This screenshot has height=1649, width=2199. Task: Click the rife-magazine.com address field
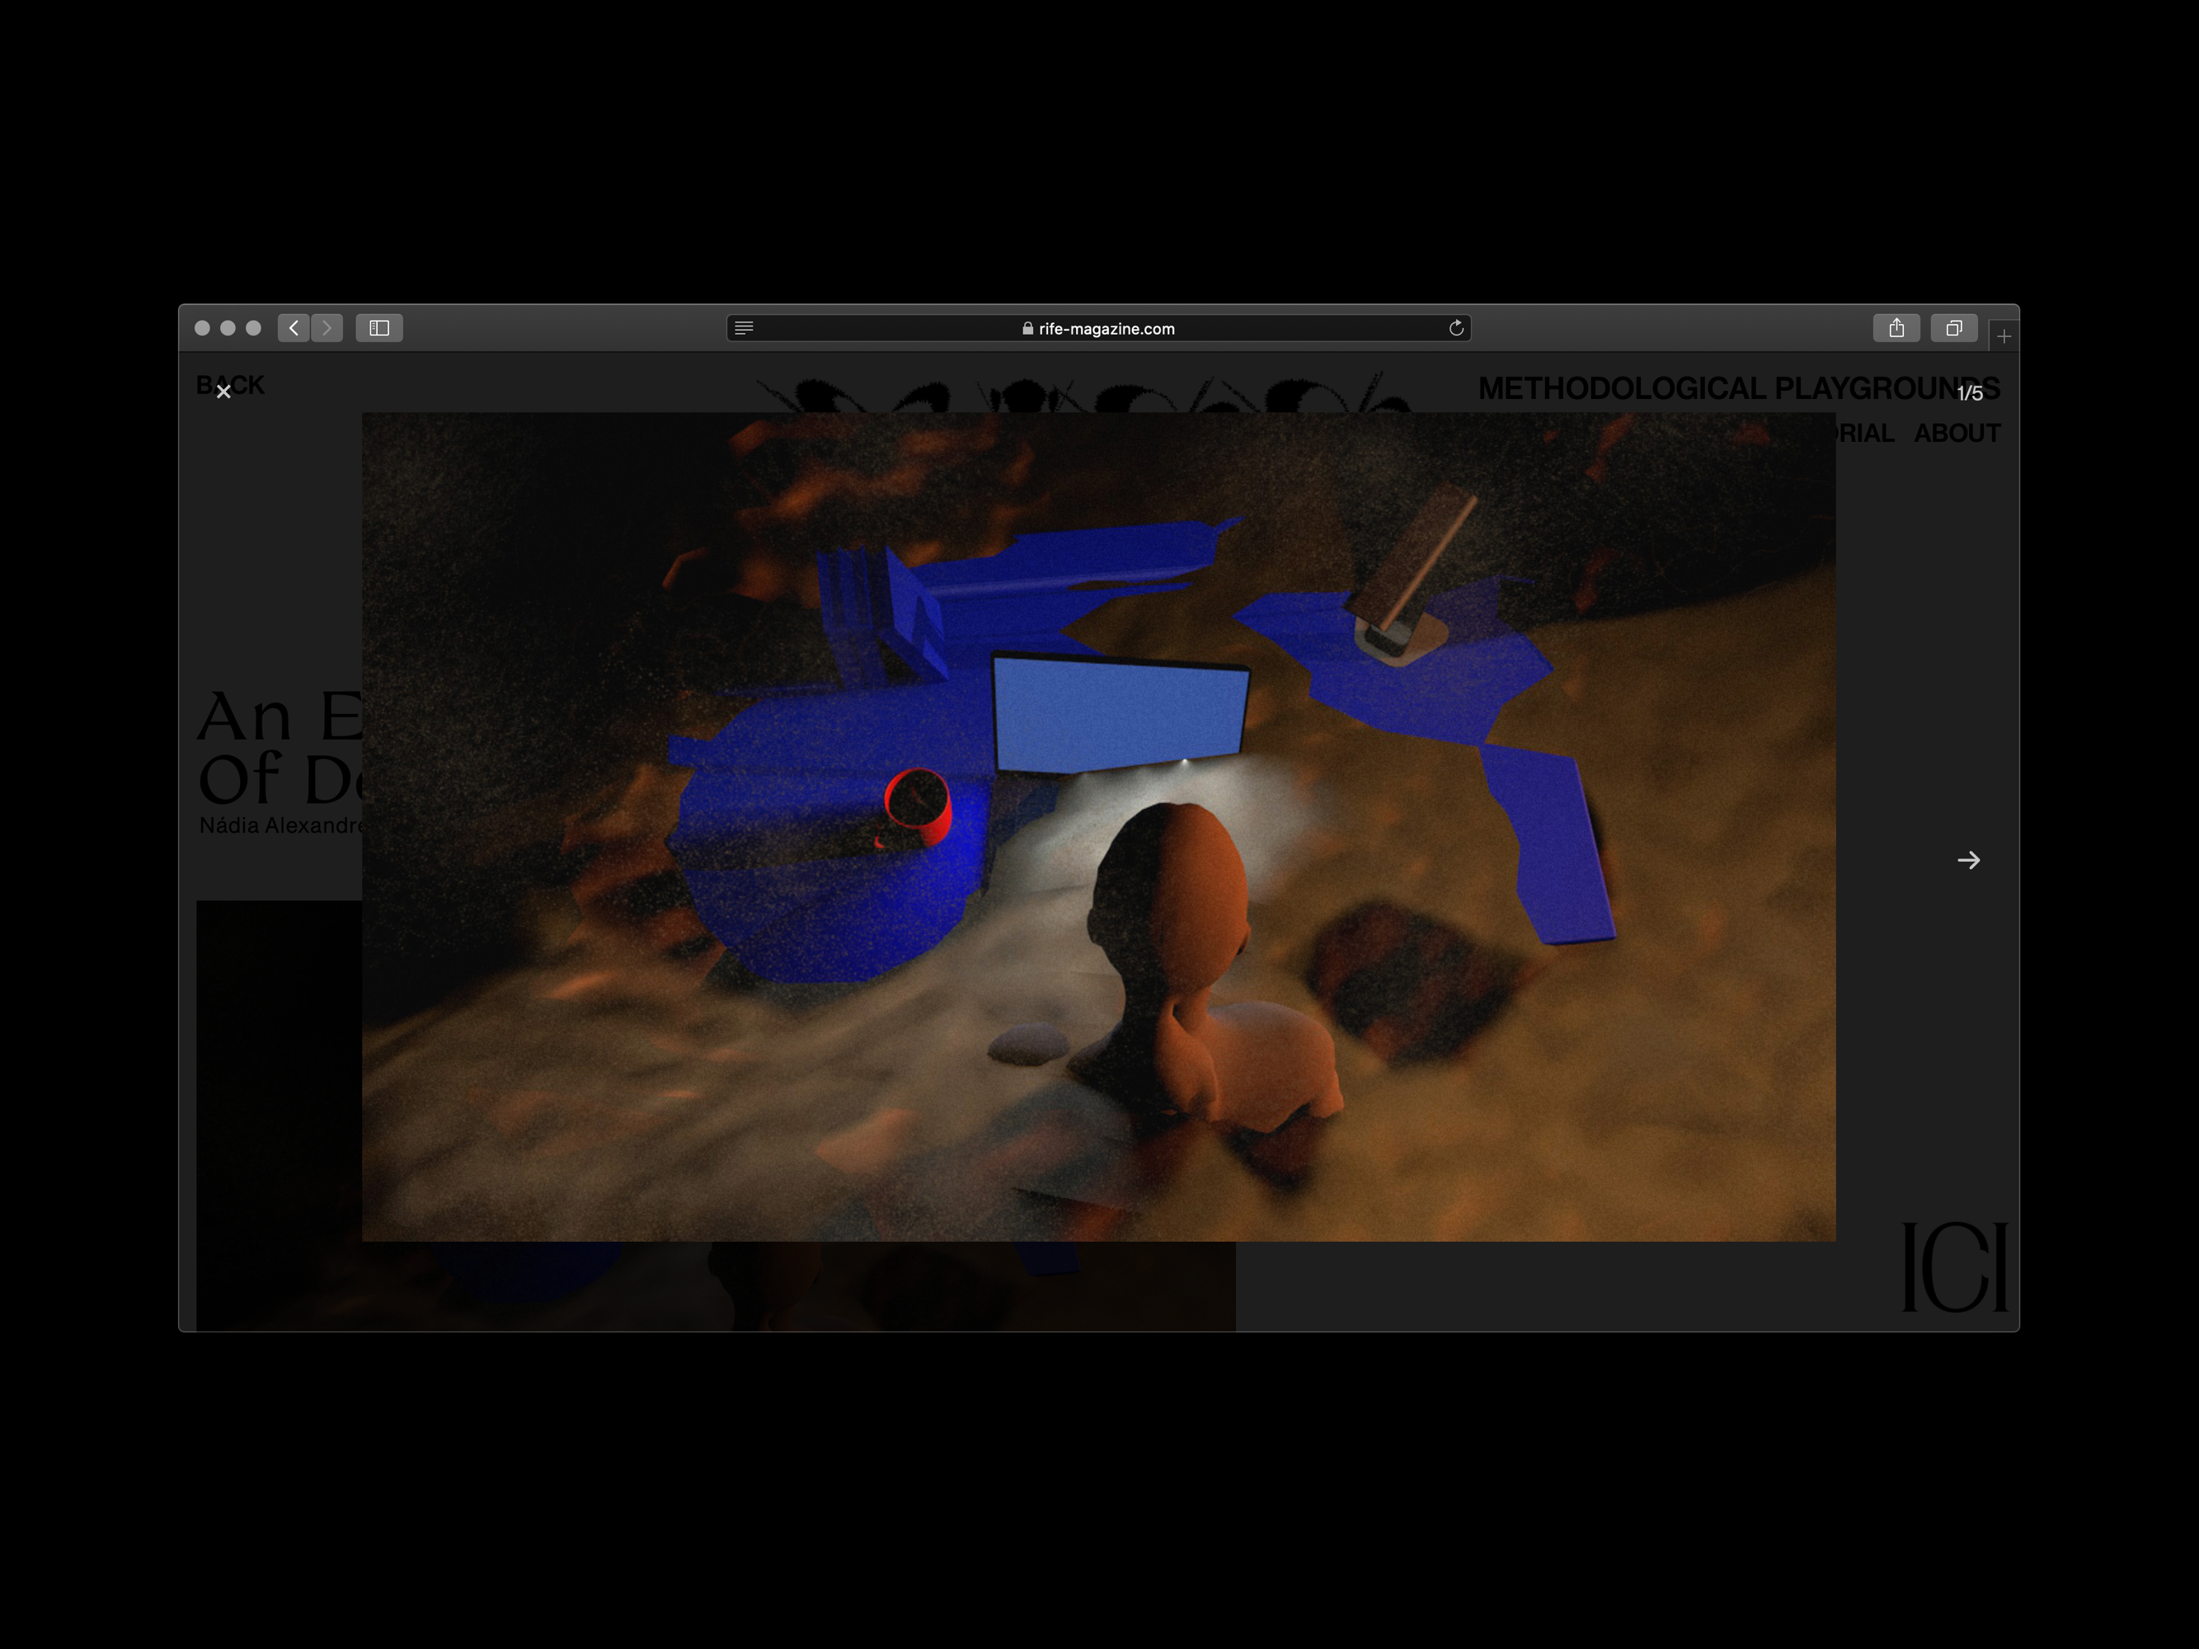click(x=1098, y=328)
